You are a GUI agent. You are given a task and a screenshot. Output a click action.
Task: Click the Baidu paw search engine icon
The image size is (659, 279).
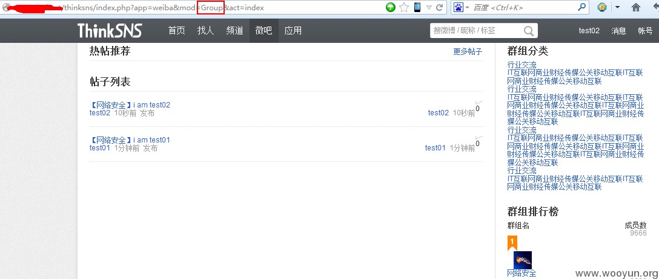tap(459, 7)
